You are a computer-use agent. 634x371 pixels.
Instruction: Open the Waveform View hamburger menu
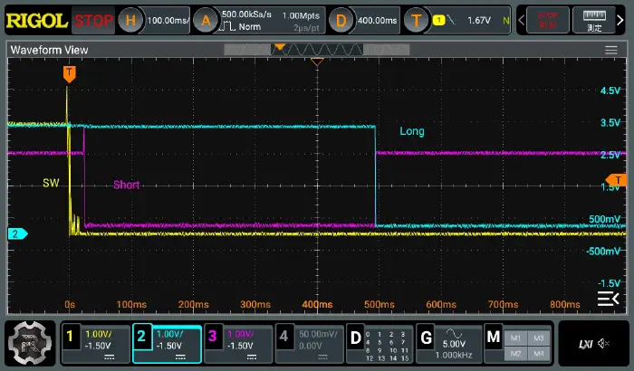click(x=615, y=52)
